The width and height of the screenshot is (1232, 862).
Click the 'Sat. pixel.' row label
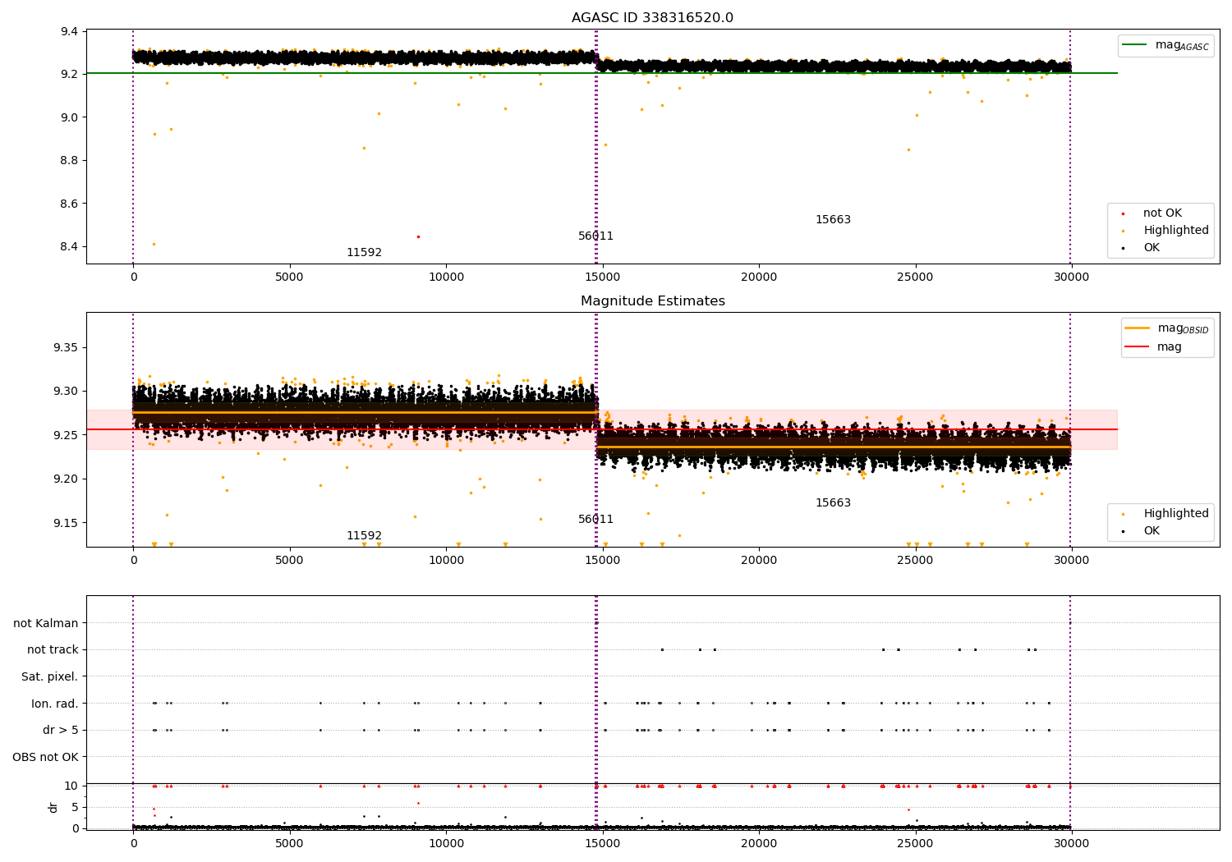tap(49, 677)
